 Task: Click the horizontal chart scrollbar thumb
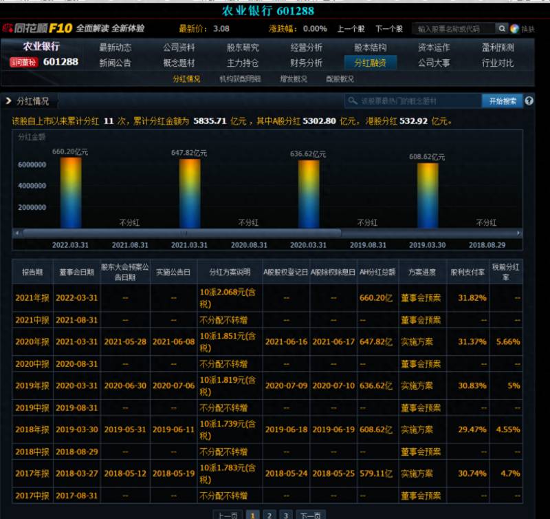(x=181, y=233)
